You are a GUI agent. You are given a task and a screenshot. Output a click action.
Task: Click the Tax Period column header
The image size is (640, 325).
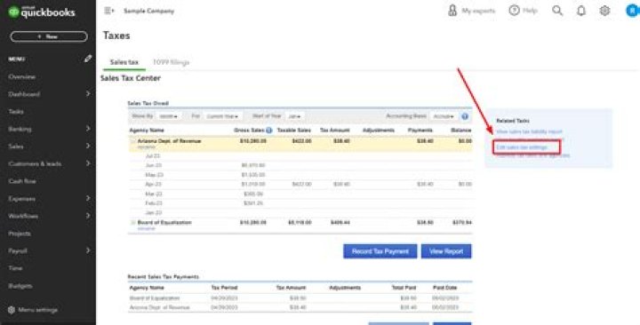pos(224,288)
